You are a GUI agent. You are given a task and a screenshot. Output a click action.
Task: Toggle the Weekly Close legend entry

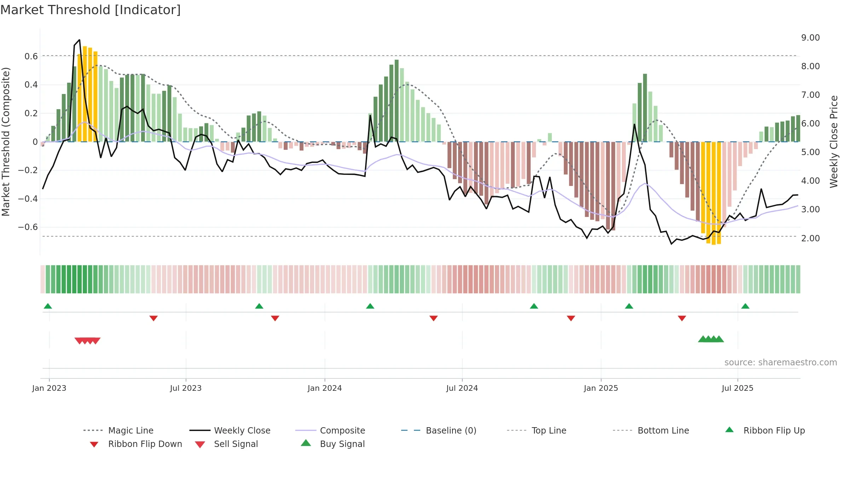pyautogui.click(x=230, y=430)
